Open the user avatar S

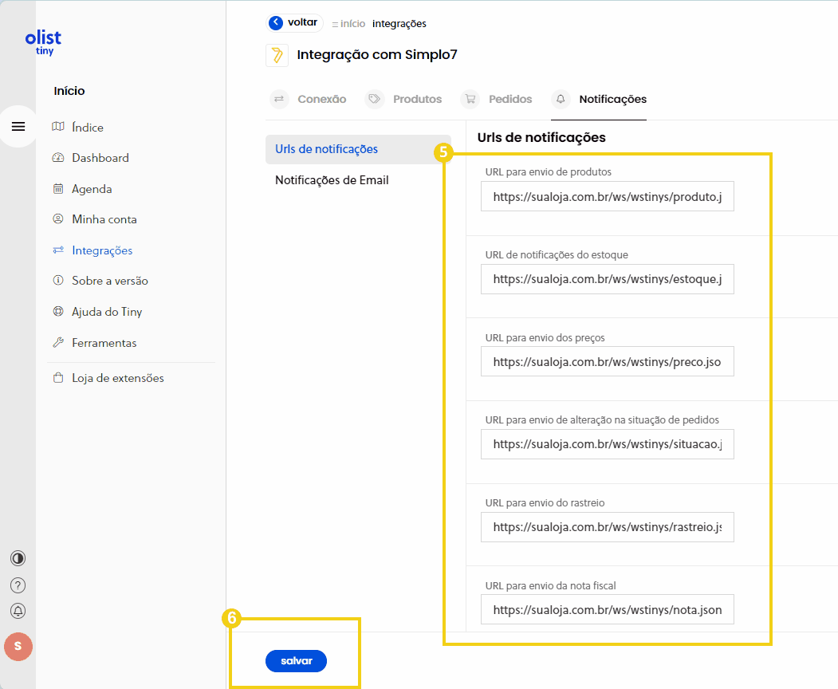[x=18, y=646]
